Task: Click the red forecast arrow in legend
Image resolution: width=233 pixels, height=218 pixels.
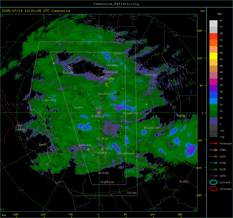Action: 213,143
